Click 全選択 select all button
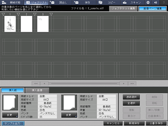 click(131, 103)
